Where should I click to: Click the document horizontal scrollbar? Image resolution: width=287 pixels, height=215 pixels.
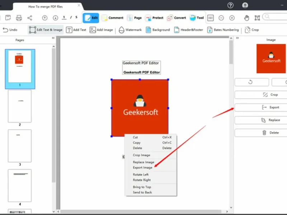(x=141, y=211)
